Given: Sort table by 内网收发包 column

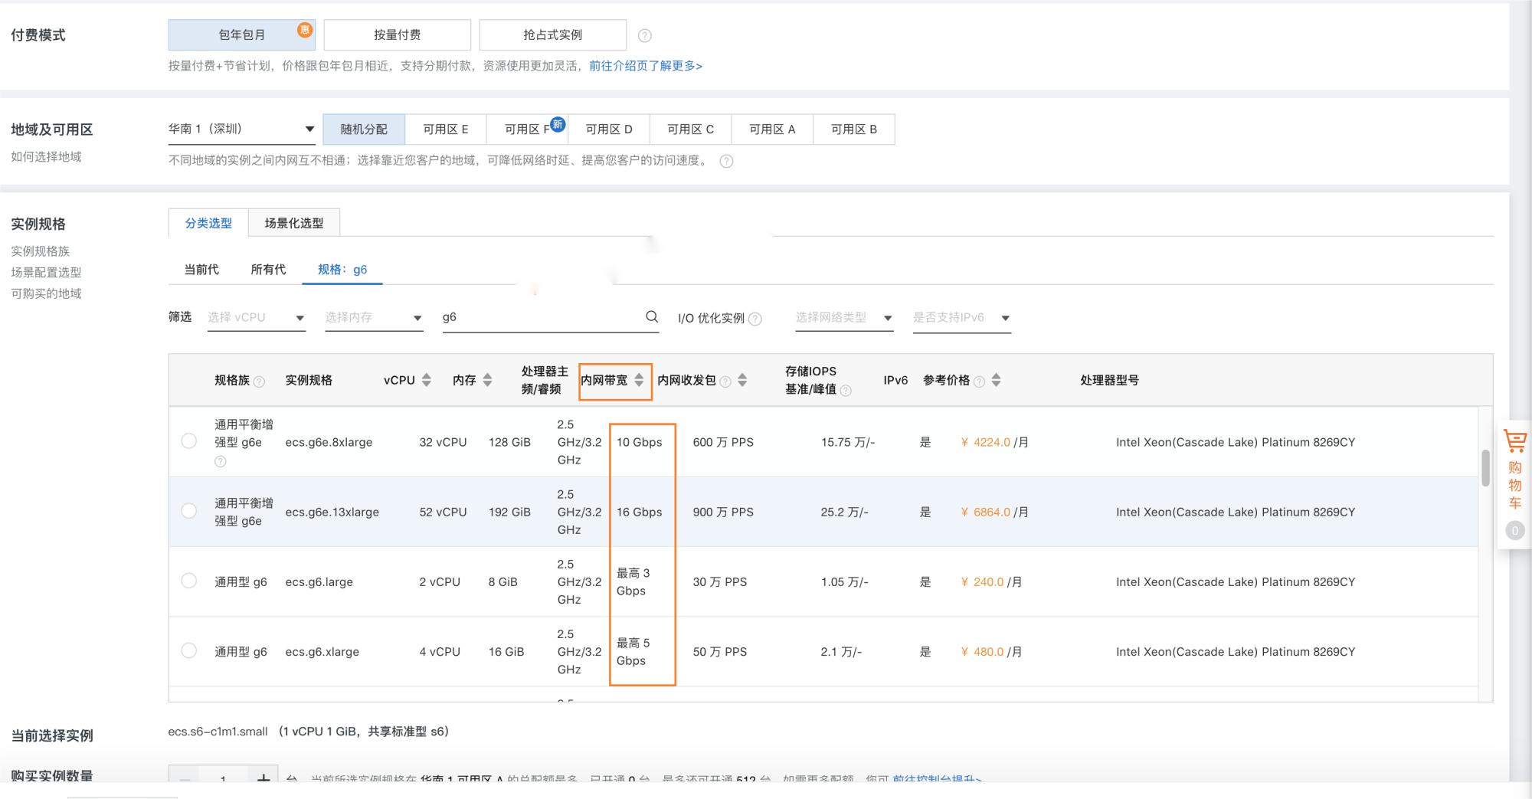Looking at the screenshot, I should 742,380.
